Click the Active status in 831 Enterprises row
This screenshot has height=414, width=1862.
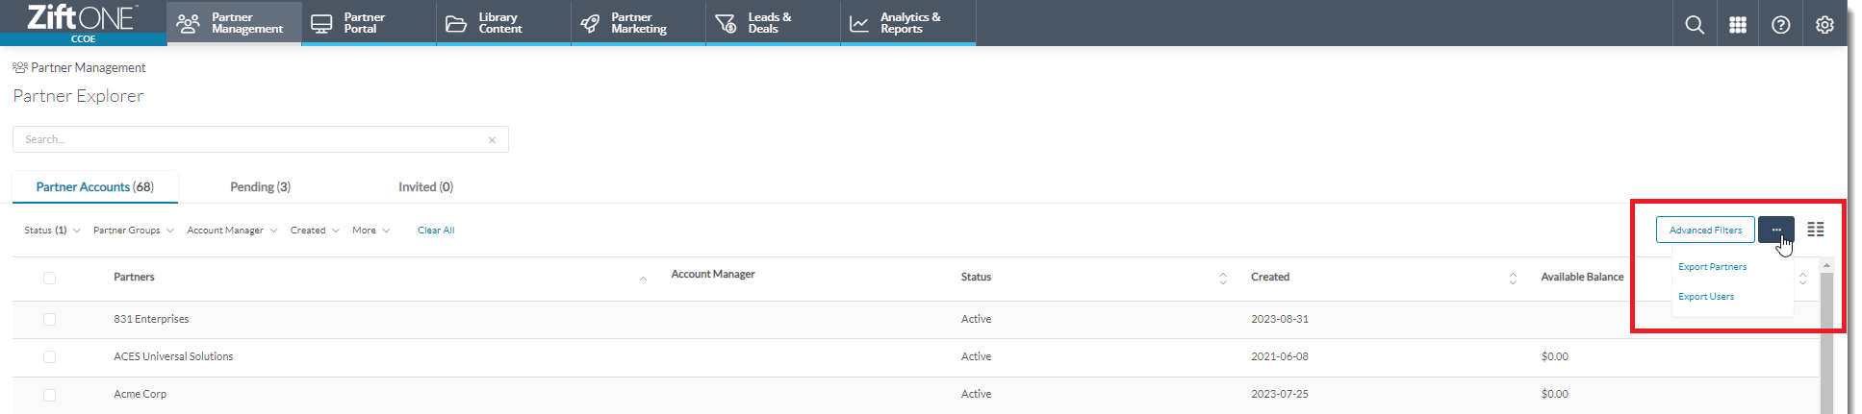tap(976, 319)
